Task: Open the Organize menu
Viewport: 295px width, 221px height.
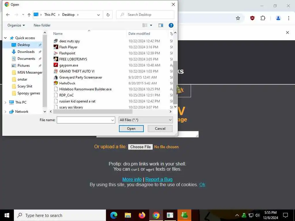Action: tap(16, 25)
